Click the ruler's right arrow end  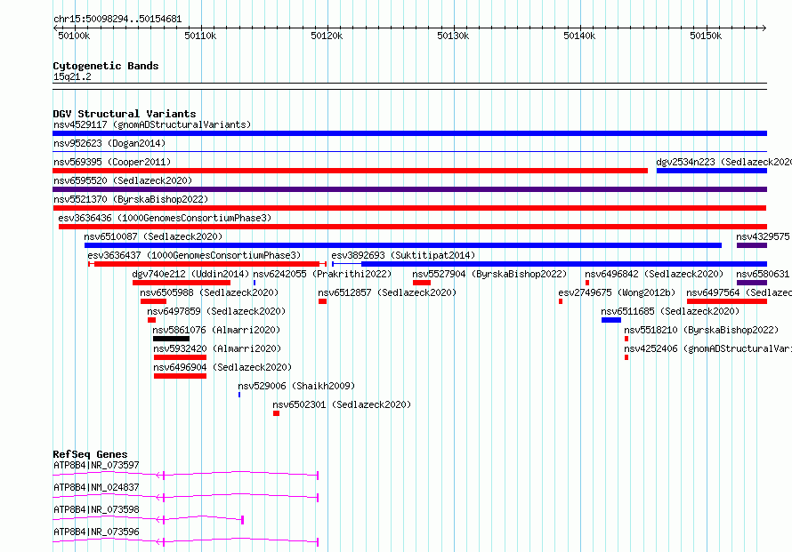[x=764, y=28]
